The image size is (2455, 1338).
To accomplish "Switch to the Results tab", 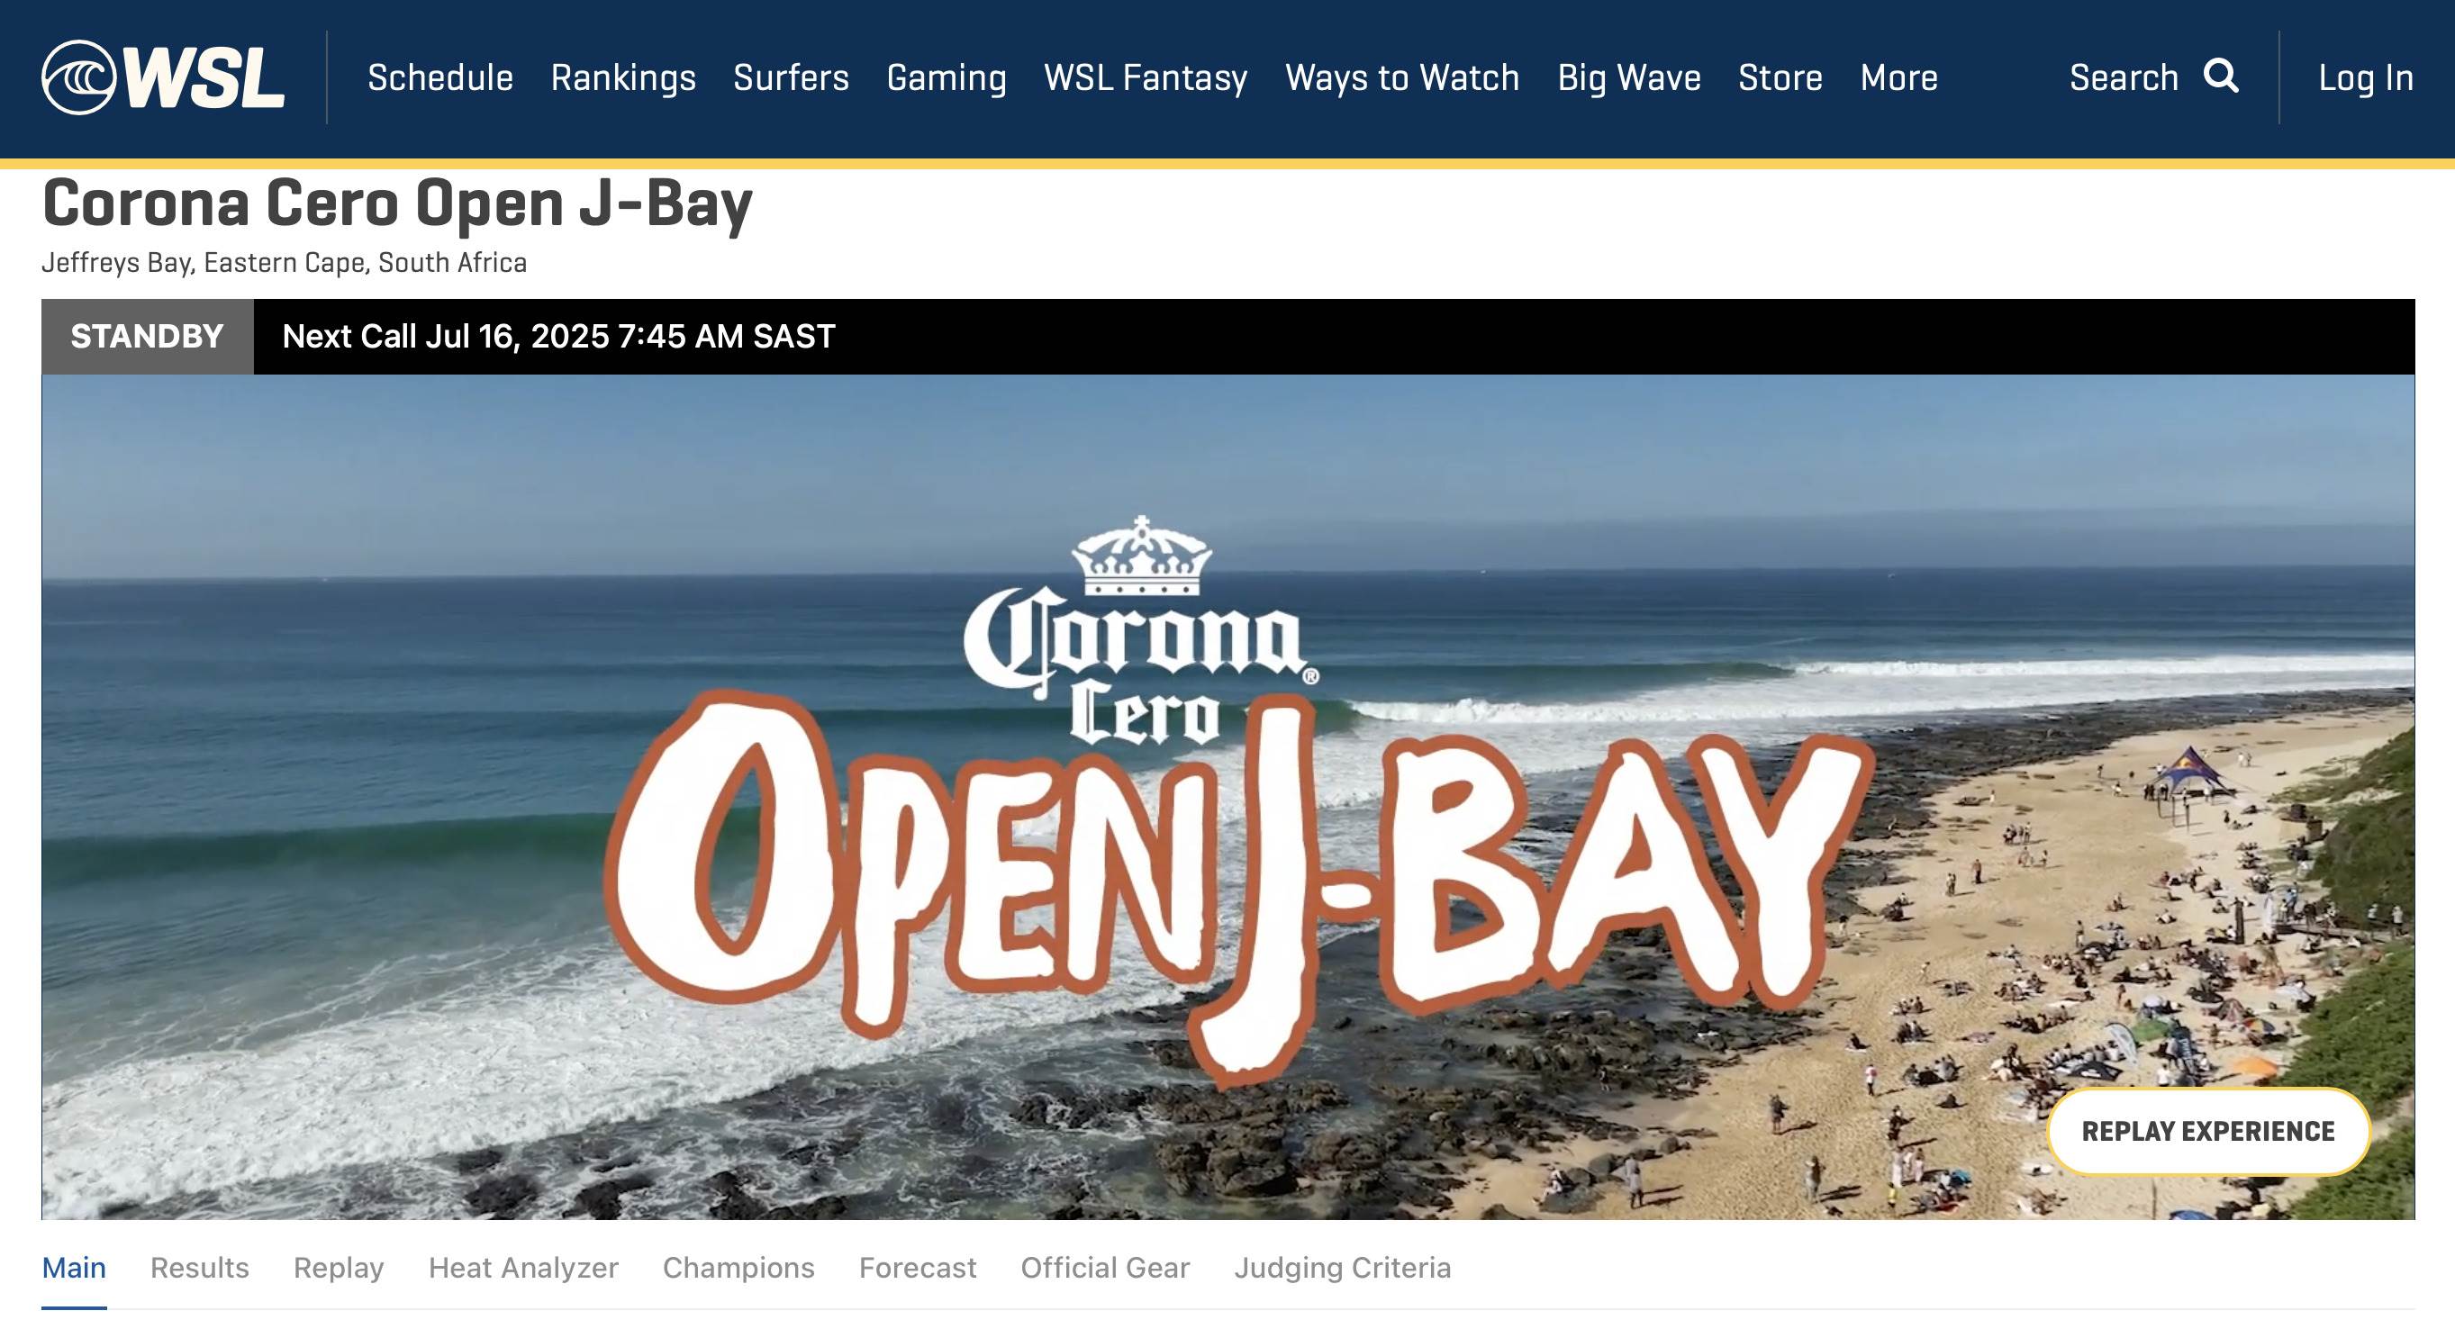I will [200, 1268].
